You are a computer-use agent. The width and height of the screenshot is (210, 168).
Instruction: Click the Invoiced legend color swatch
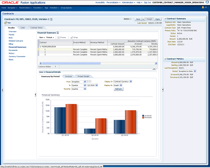tap(143, 115)
